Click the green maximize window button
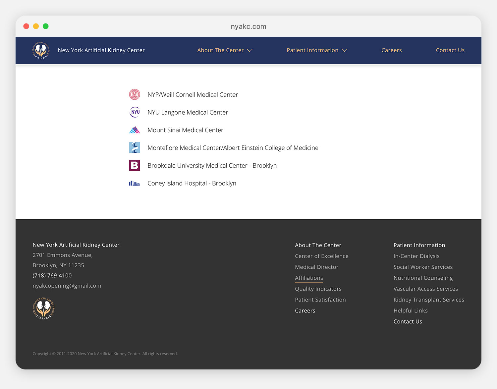This screenshot has height=389, width=497. click(x=46, y=26)
